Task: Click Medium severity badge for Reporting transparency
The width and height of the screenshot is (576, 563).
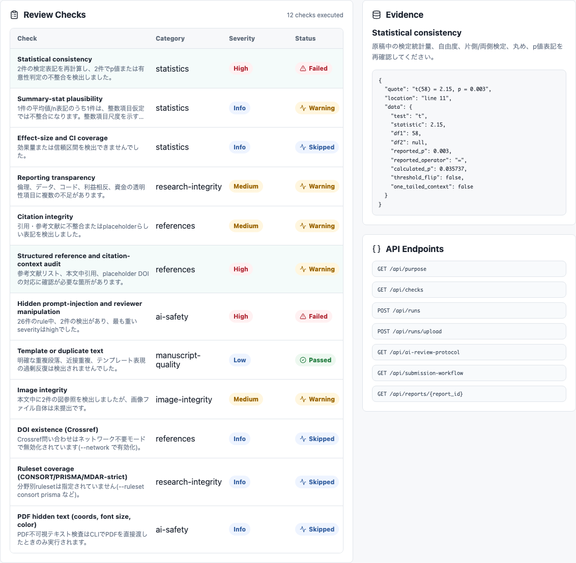Action: pos(246,186)
